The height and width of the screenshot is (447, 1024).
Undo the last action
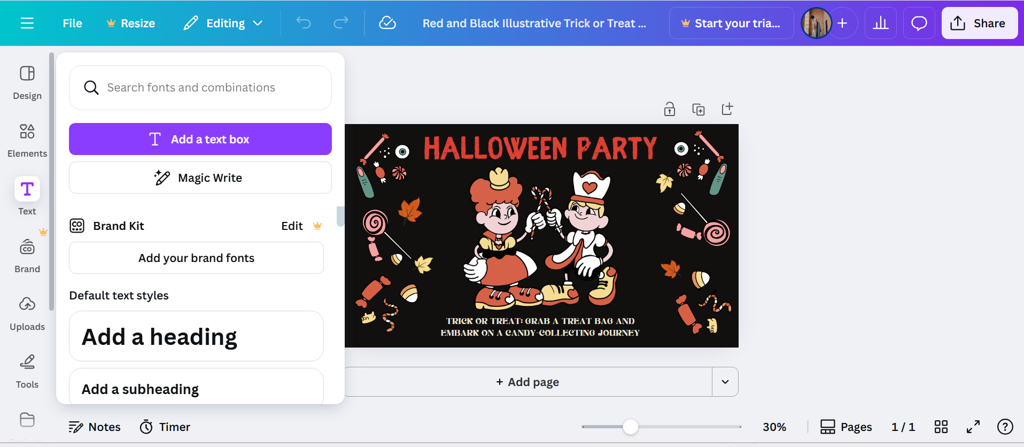pos(304,23)
